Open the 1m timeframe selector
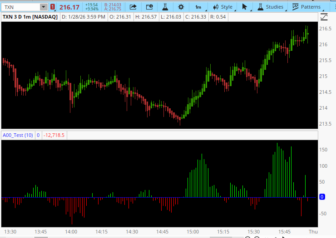336x238 pixels. (198, 7)
